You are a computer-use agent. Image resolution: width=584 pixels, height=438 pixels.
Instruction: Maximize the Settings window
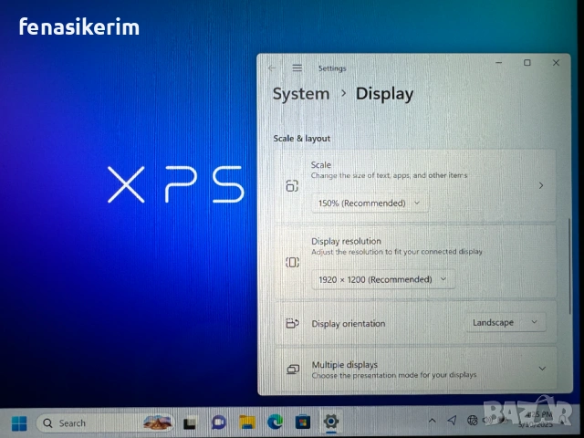[527, 63]
